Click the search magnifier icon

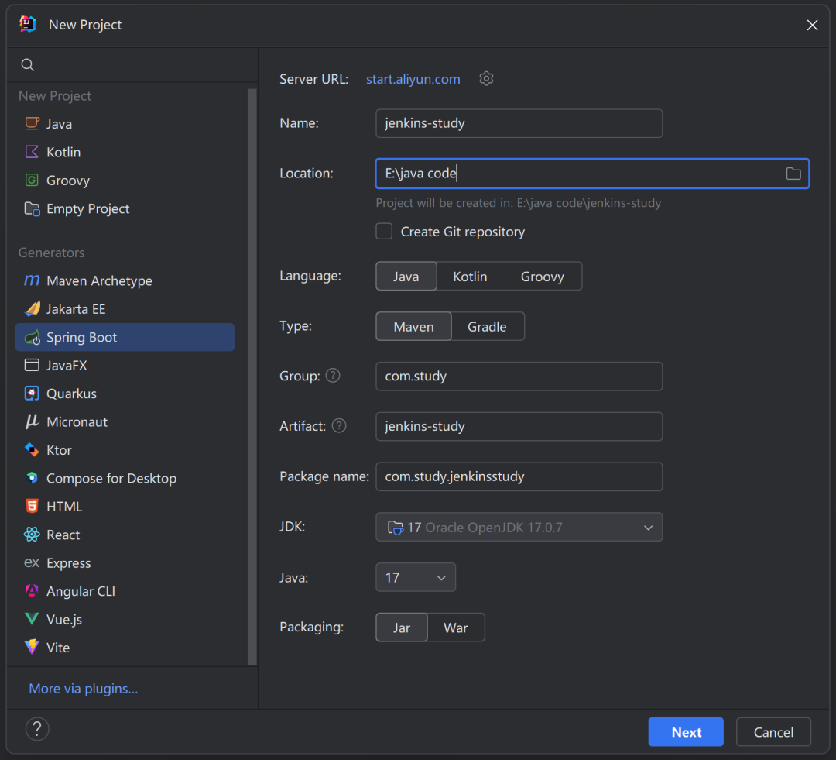(x=28, y=65)
